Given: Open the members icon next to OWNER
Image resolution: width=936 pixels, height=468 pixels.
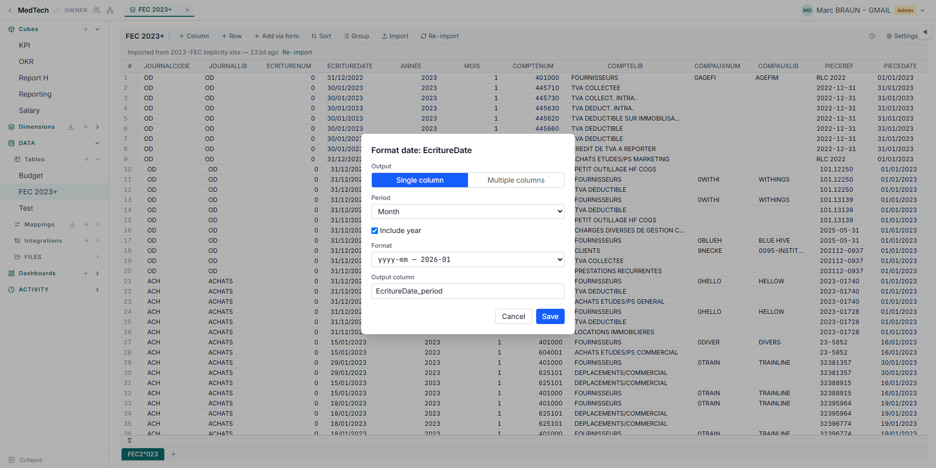Looking at the screenshot, I should click(x=97, y=10).
